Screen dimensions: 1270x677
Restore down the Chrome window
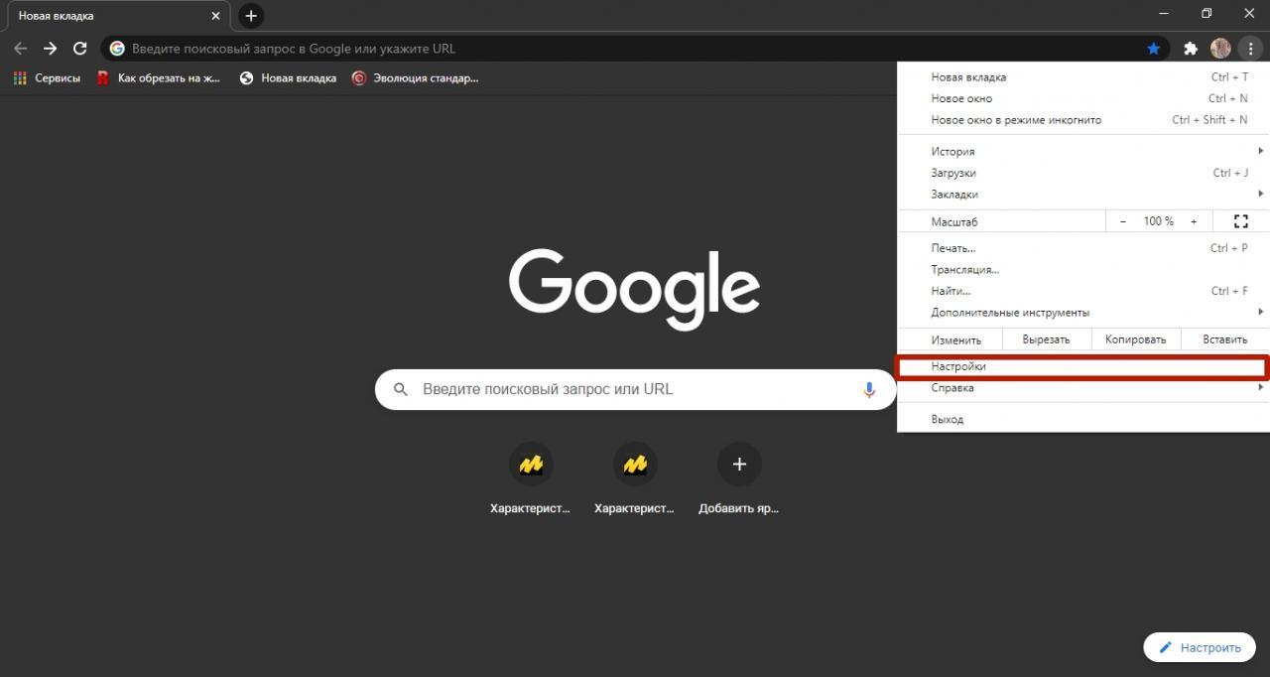click(1206, 14)
